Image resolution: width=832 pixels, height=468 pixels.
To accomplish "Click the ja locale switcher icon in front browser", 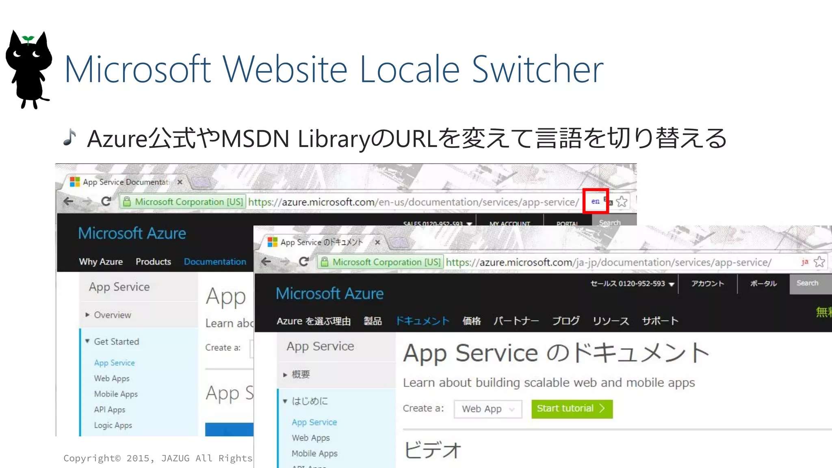I will (x=804, y=262).
